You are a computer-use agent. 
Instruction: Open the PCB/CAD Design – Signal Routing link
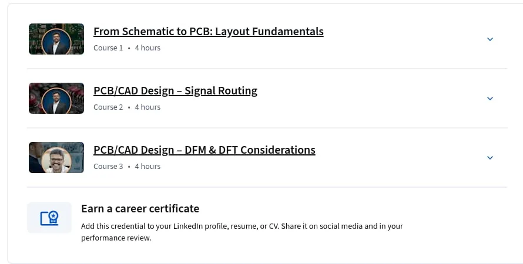[176, 90]
